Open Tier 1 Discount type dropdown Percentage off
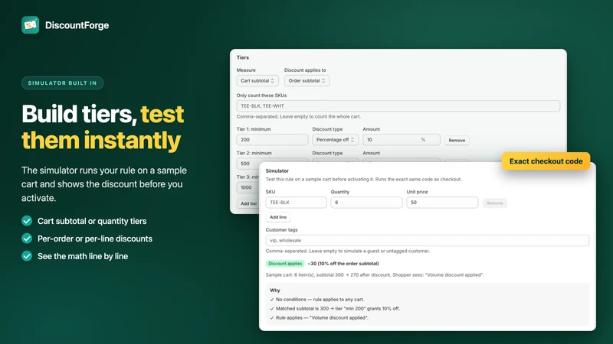The height and width of the screenshot is (344, 613). point(335,140)
